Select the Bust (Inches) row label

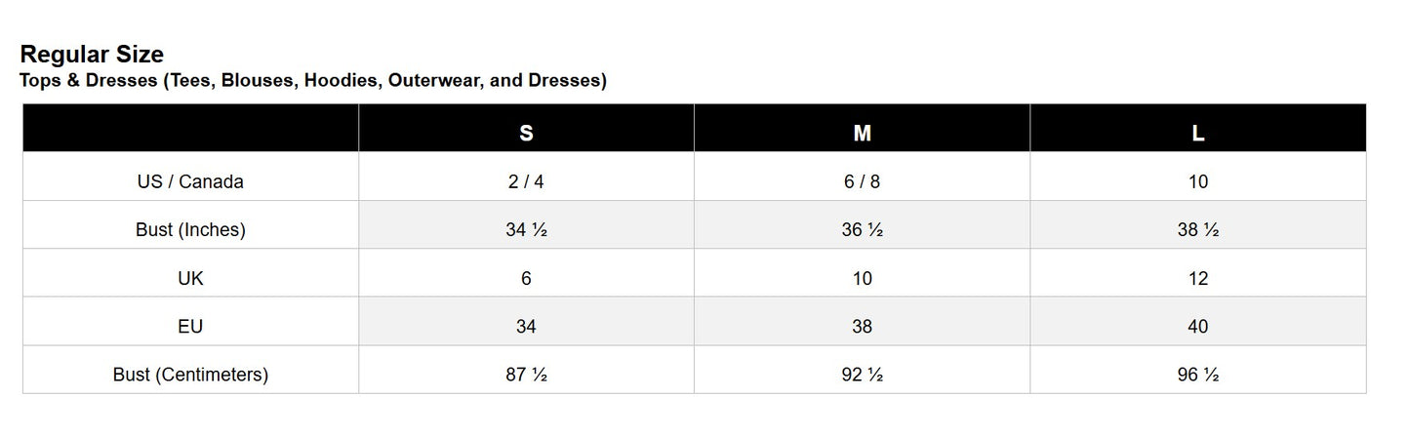(x=190, y=230)
